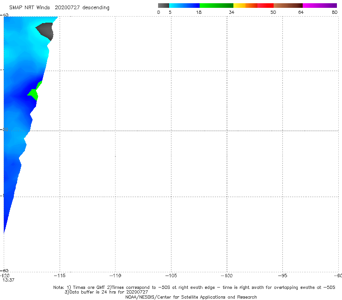Click the green 18-34 segment of color bar
The width and height of the screenshot is (342, 300).
216,6
